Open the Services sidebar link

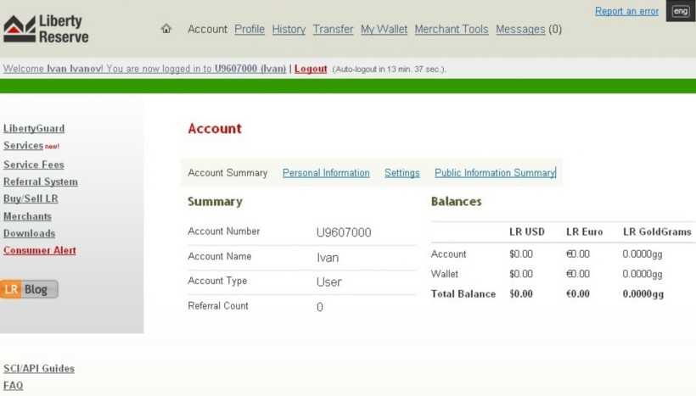point(24,146)
